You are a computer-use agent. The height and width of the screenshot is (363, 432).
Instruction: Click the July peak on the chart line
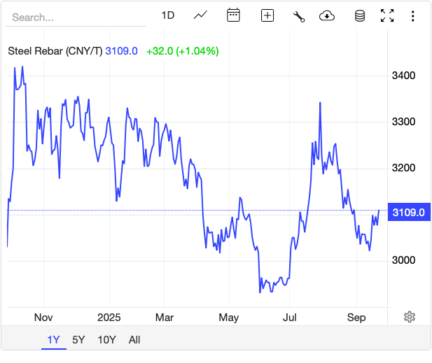click(x=320, y=104)
